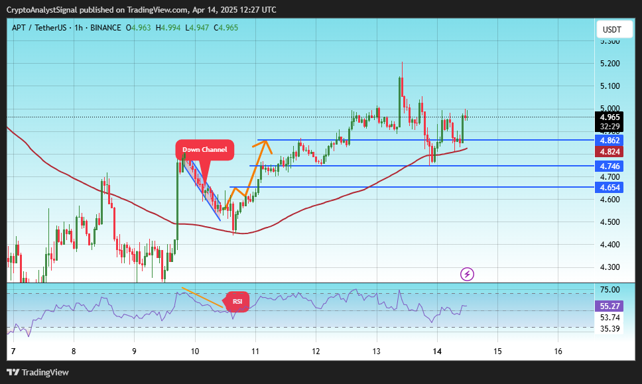Click the 35.39 RSI scale value

point(610,328)
